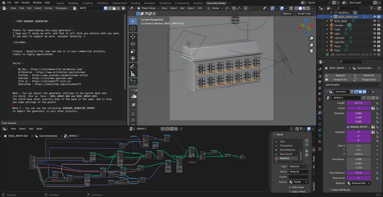Choose the Measure tool
This screenshot has width=383, height=197.
click(x=133, y=74)
